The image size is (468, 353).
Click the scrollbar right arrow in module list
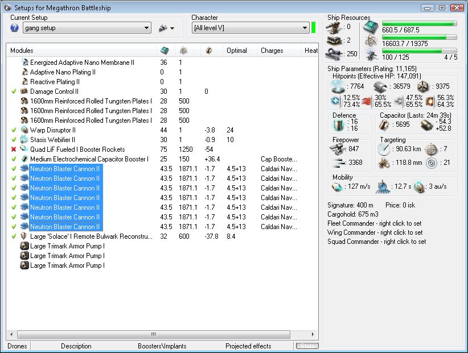click(x=313, y=334)
